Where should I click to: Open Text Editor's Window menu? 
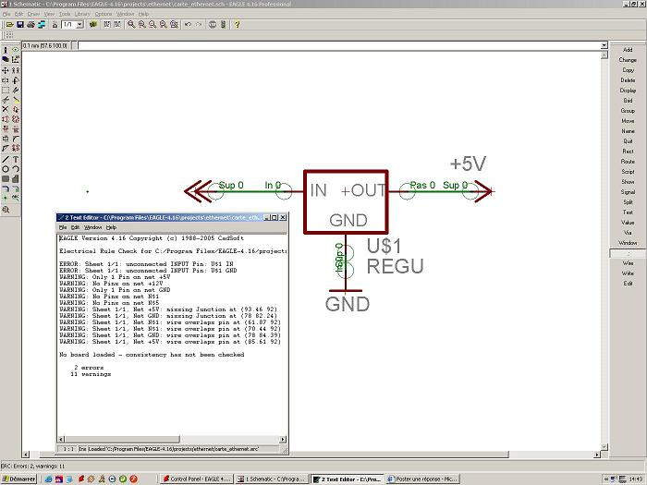pyautogui.click(x=93, y=226)
